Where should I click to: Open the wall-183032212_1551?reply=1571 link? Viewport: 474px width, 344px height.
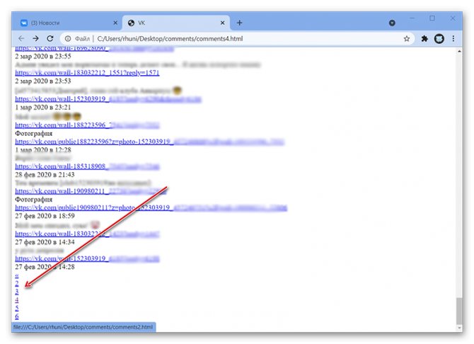87,73
